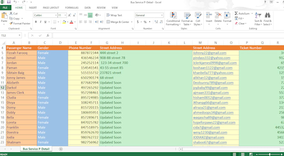284x156 pixels.
Task: Open Conditional Formatting
Action: click(173, 19)
